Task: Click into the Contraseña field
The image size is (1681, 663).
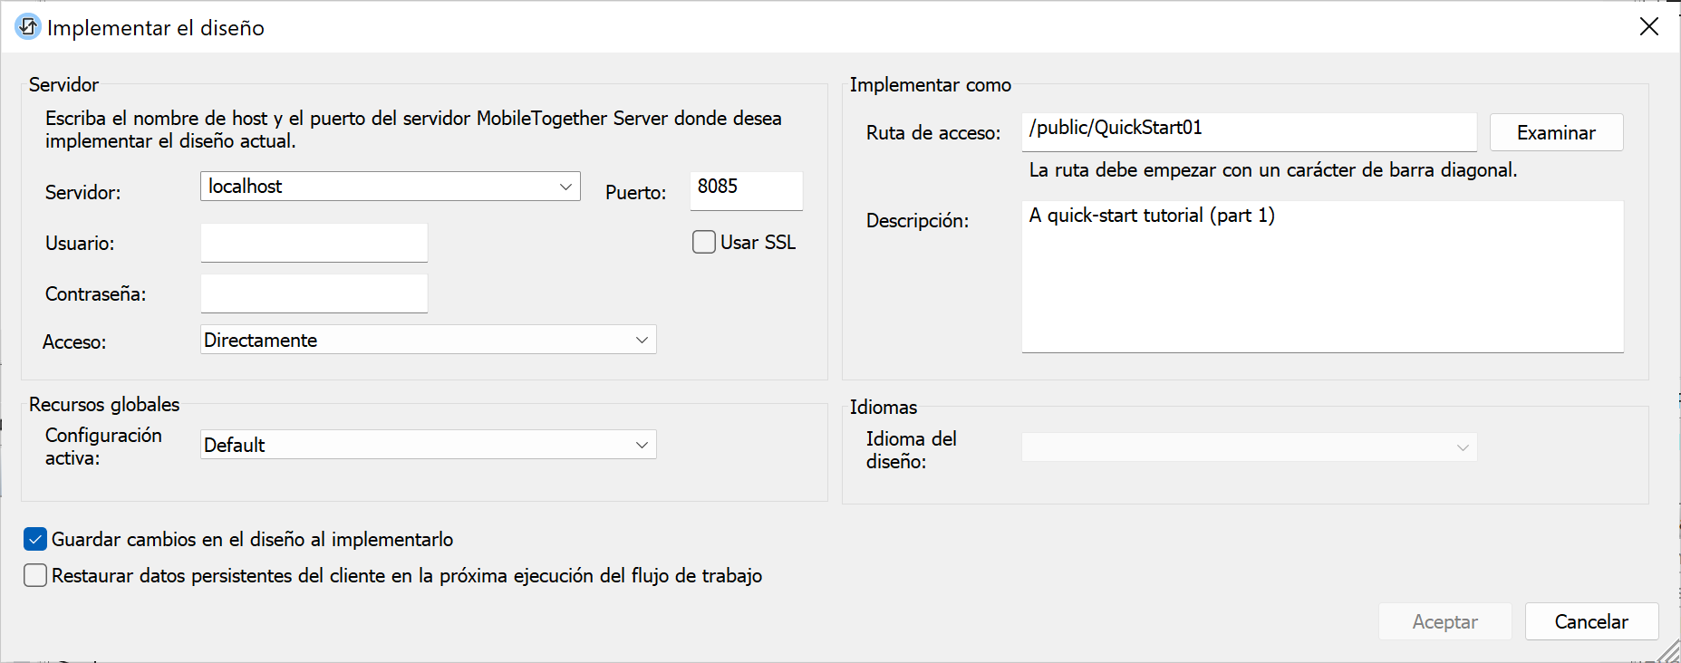Action: (x=314, y=293)
